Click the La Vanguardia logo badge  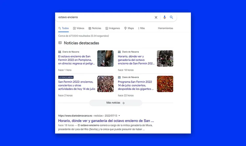66,77
